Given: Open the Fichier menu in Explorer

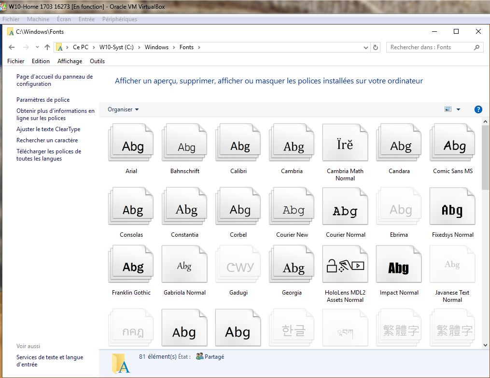Looking at the screenshot, I should 15,61.
